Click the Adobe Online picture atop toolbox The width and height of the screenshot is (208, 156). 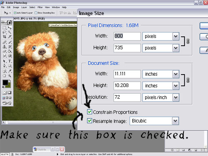[7, 22]
